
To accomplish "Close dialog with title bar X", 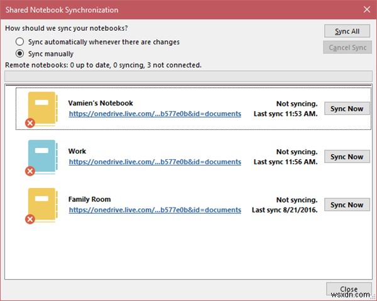I will tap(367, 9).
